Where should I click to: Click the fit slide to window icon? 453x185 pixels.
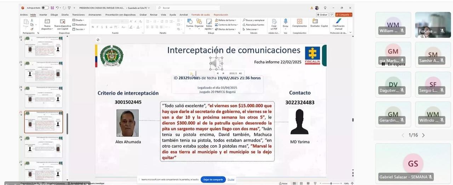click(352, 183)
